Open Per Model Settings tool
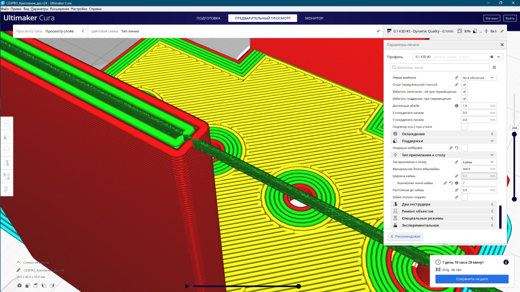This screenshot has height=292, width=520. click(6, 176)
